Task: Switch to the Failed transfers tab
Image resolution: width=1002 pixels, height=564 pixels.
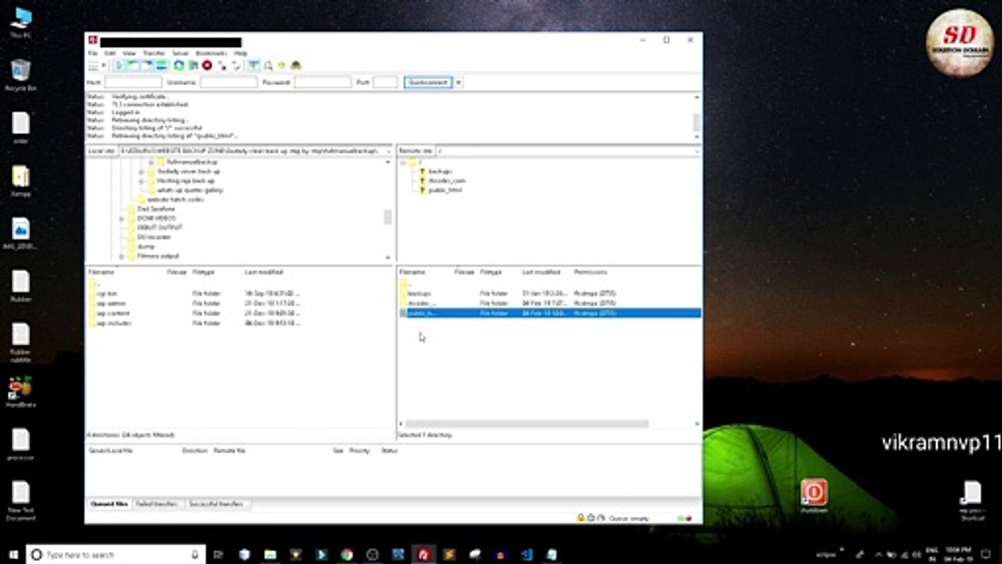Action: 157,504
